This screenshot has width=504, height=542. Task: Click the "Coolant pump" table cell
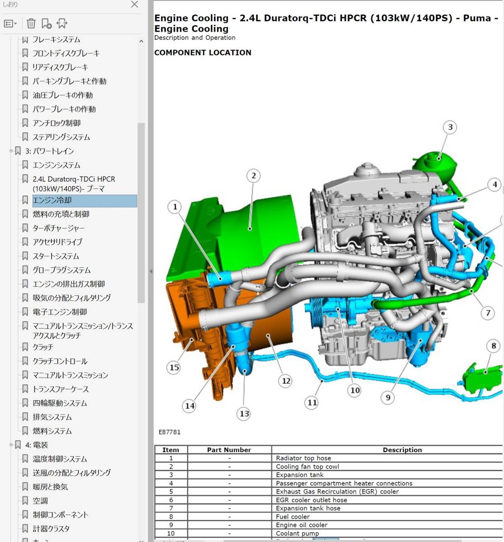click(387, 533)
